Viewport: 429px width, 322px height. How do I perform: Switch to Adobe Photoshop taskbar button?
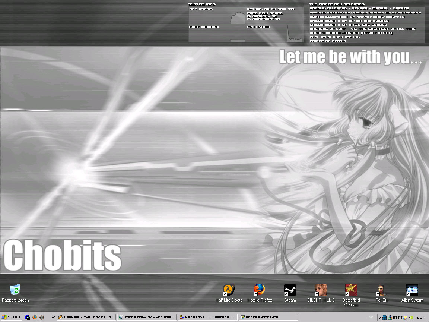tap(268, 318)
